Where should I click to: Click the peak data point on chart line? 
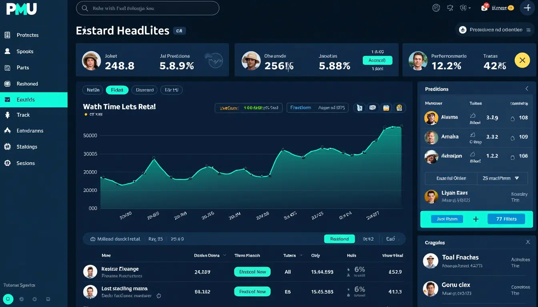coord(401,126)
